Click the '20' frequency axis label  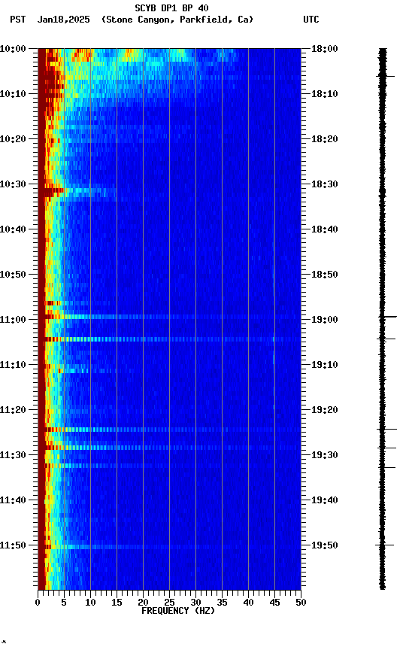click(x=143, y=603)
